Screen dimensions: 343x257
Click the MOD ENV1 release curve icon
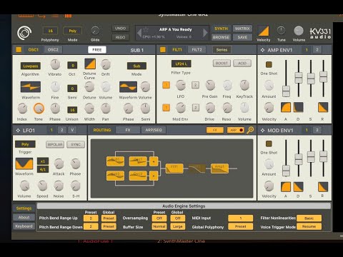coord(323,186)
